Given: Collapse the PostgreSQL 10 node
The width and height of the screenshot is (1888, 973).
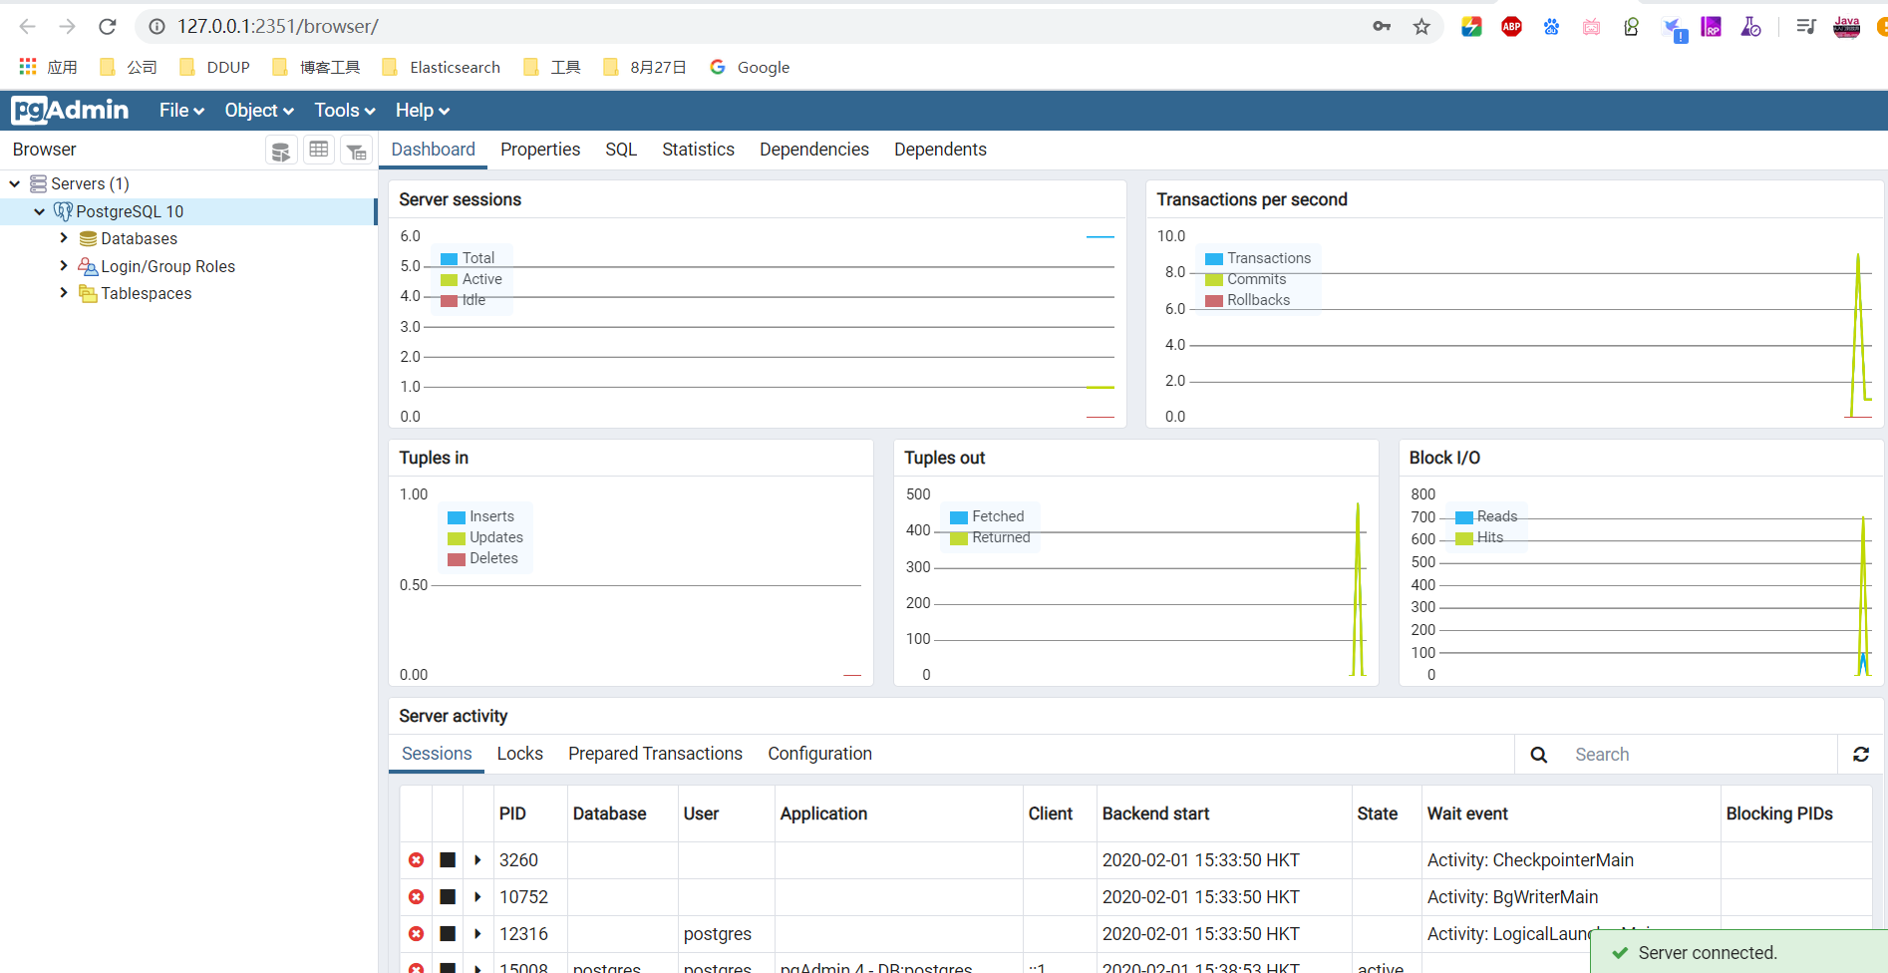Looking at the screenshot, I should [40, 211].
